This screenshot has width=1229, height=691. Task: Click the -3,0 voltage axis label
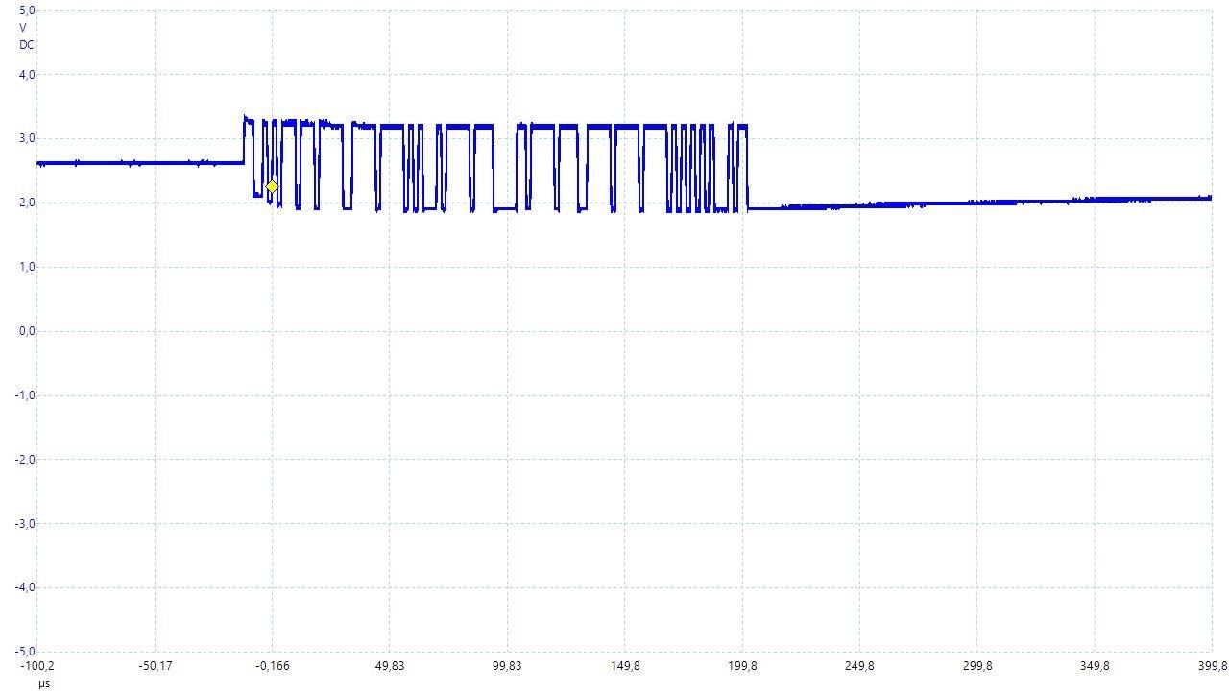[25, 523]
